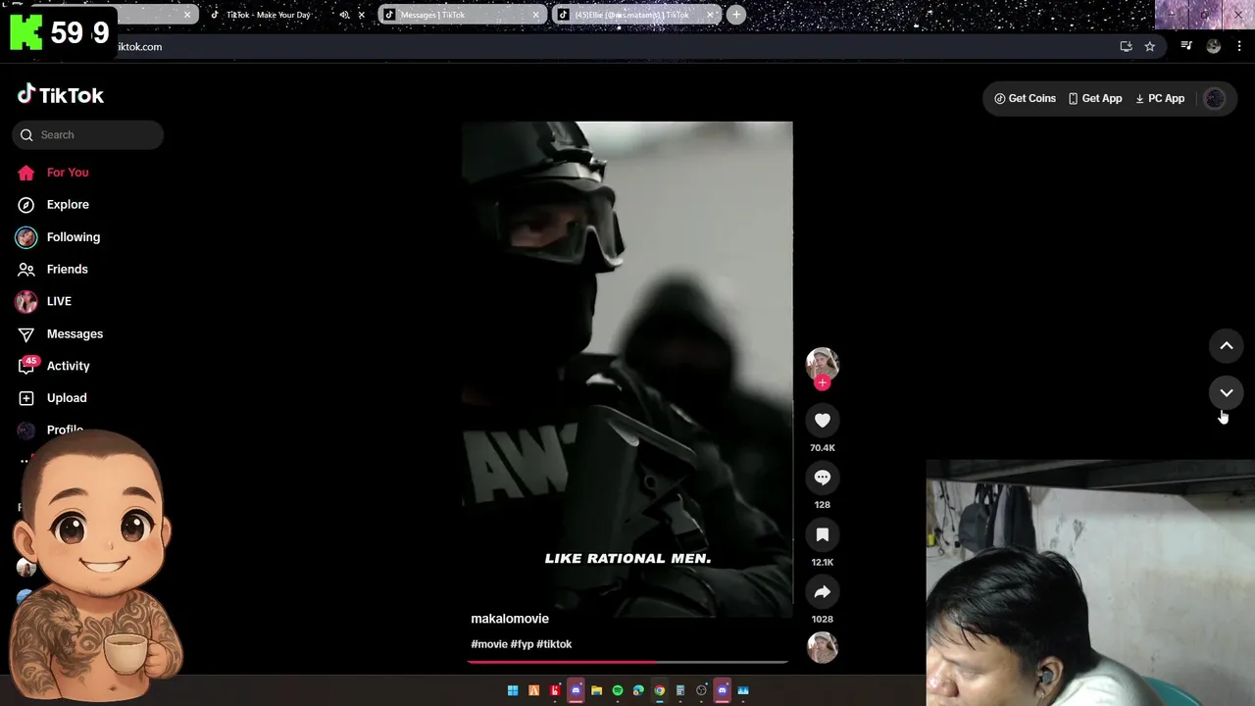Click in the Search field

[88, 135]
